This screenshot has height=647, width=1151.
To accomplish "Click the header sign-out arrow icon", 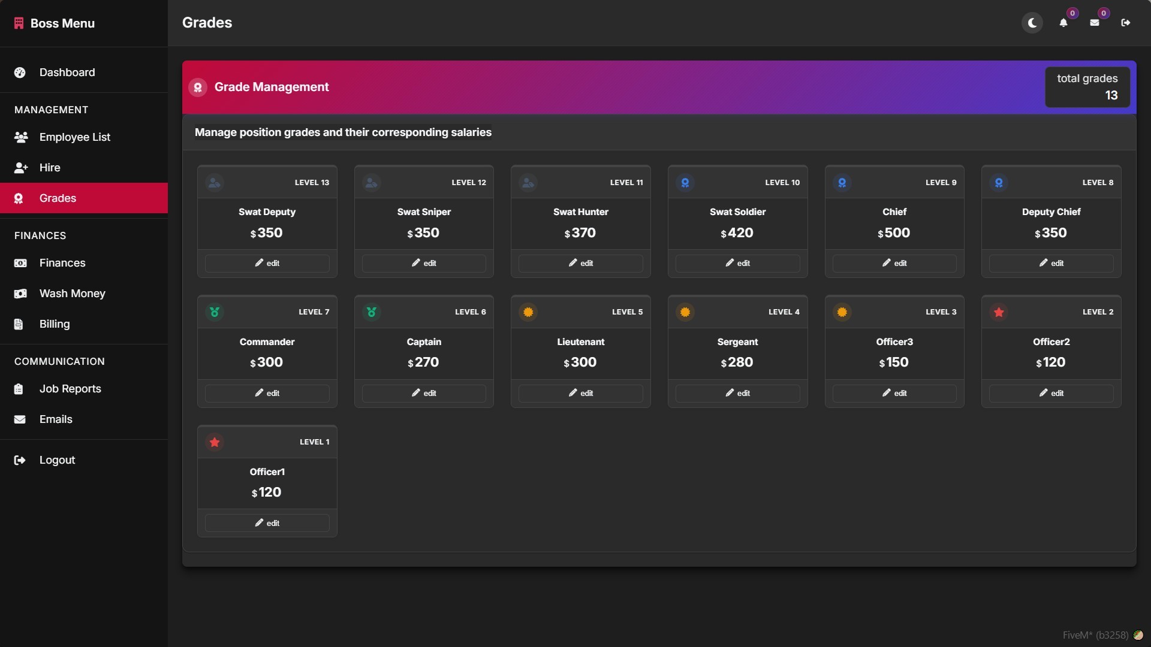I will [x=1125, y=23].
